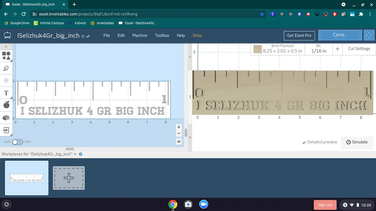The height and width of the screenshot is (211, 376).
Task: Open Chrome from the shelf
Action: point(173,204)
